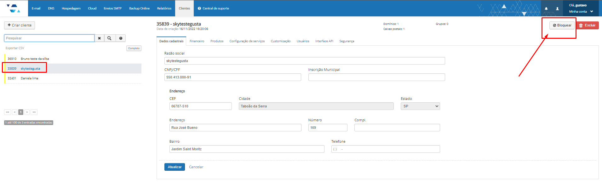This screenshot has height=194, width=602.
Task: Click the company logo icon
Action: point(14,8)
